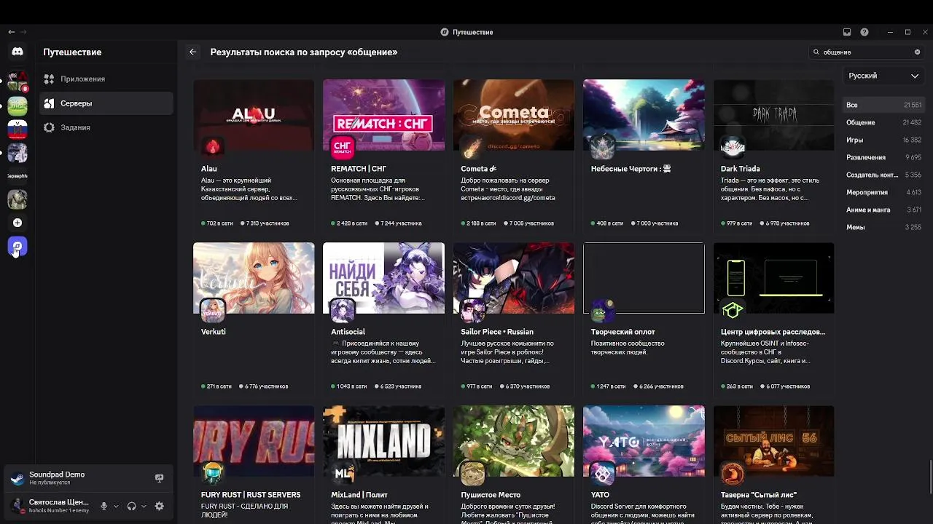The height and width of the screenshot is (524, 933).
Task: Filter by Развлечения category
Action: [x=883, y=157]
